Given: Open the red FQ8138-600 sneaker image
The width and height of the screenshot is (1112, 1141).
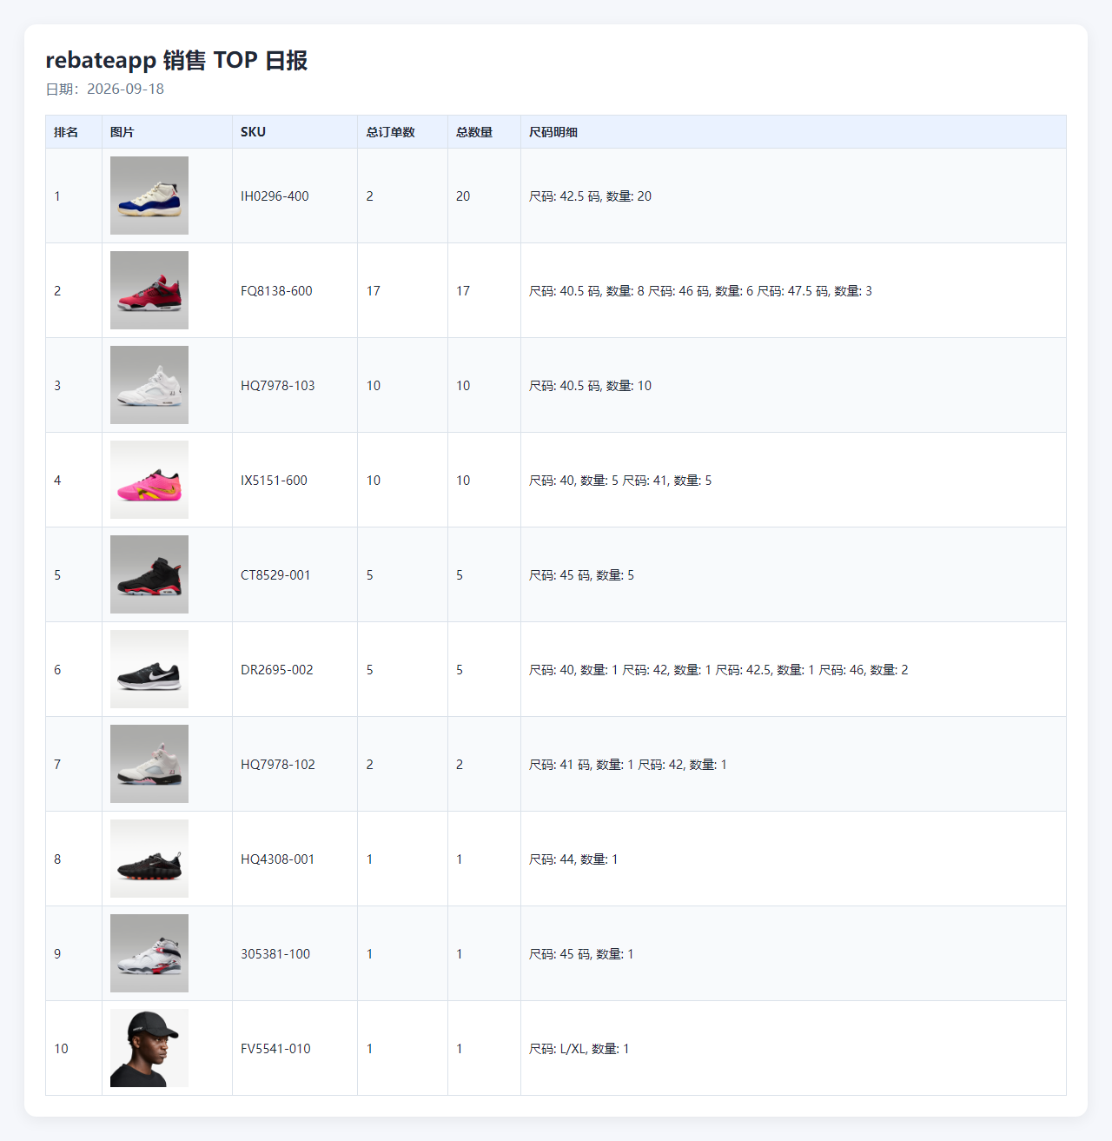Looking at the screenshot, I should pyautogui.click(x=149, y=290).
